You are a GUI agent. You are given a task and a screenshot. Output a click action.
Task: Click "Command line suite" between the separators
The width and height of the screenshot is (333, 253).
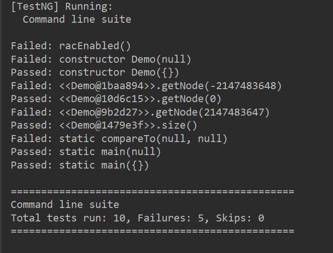point(65,205)
